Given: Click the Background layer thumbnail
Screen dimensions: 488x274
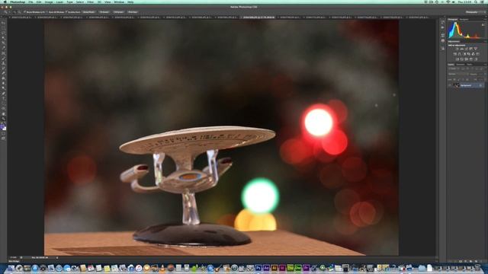Looking at the screenshot, I should [457, 85].
